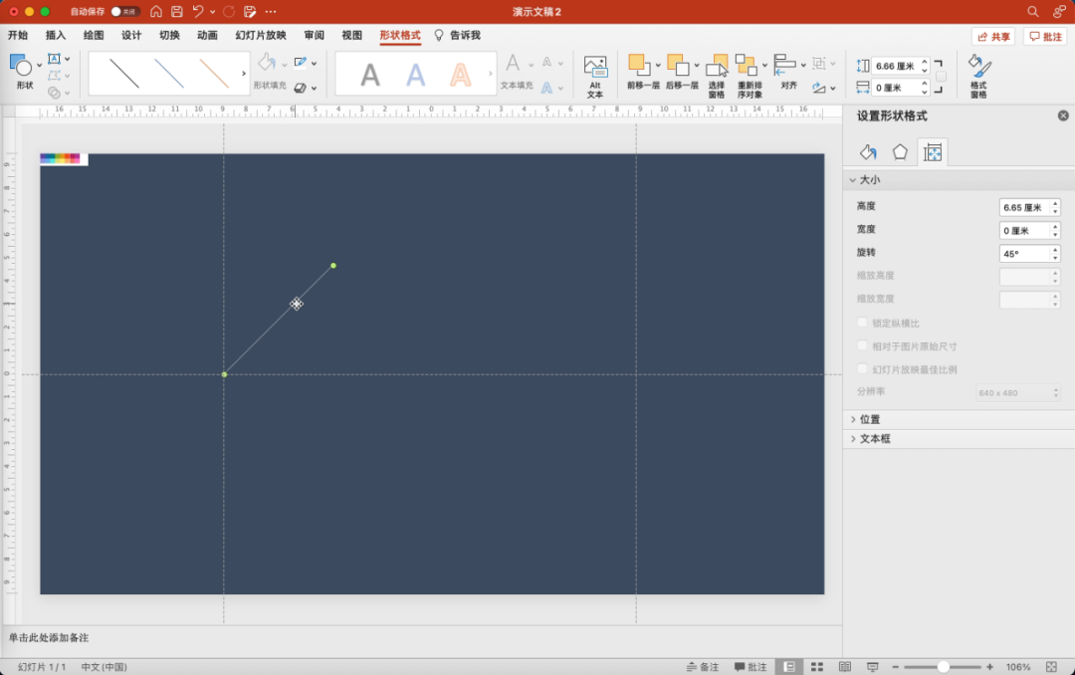The width and height of the screenshot is (1075, 675).
Task: Open the shape effects icon
Action: (301, 88)
